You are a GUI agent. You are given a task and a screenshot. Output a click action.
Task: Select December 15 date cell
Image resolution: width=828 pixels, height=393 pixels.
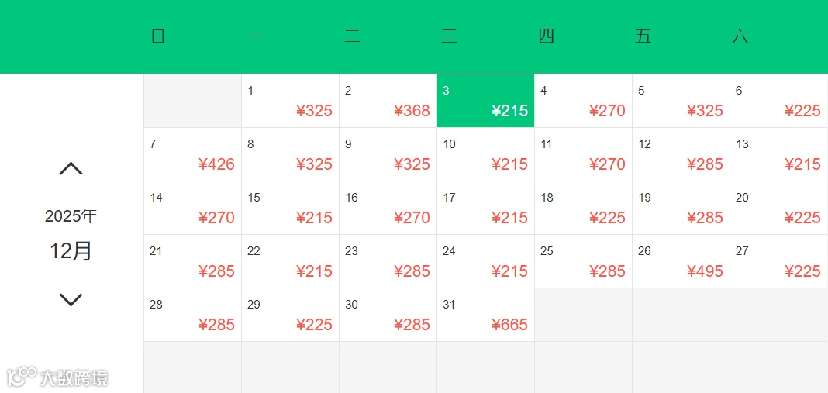pos(291,208)
